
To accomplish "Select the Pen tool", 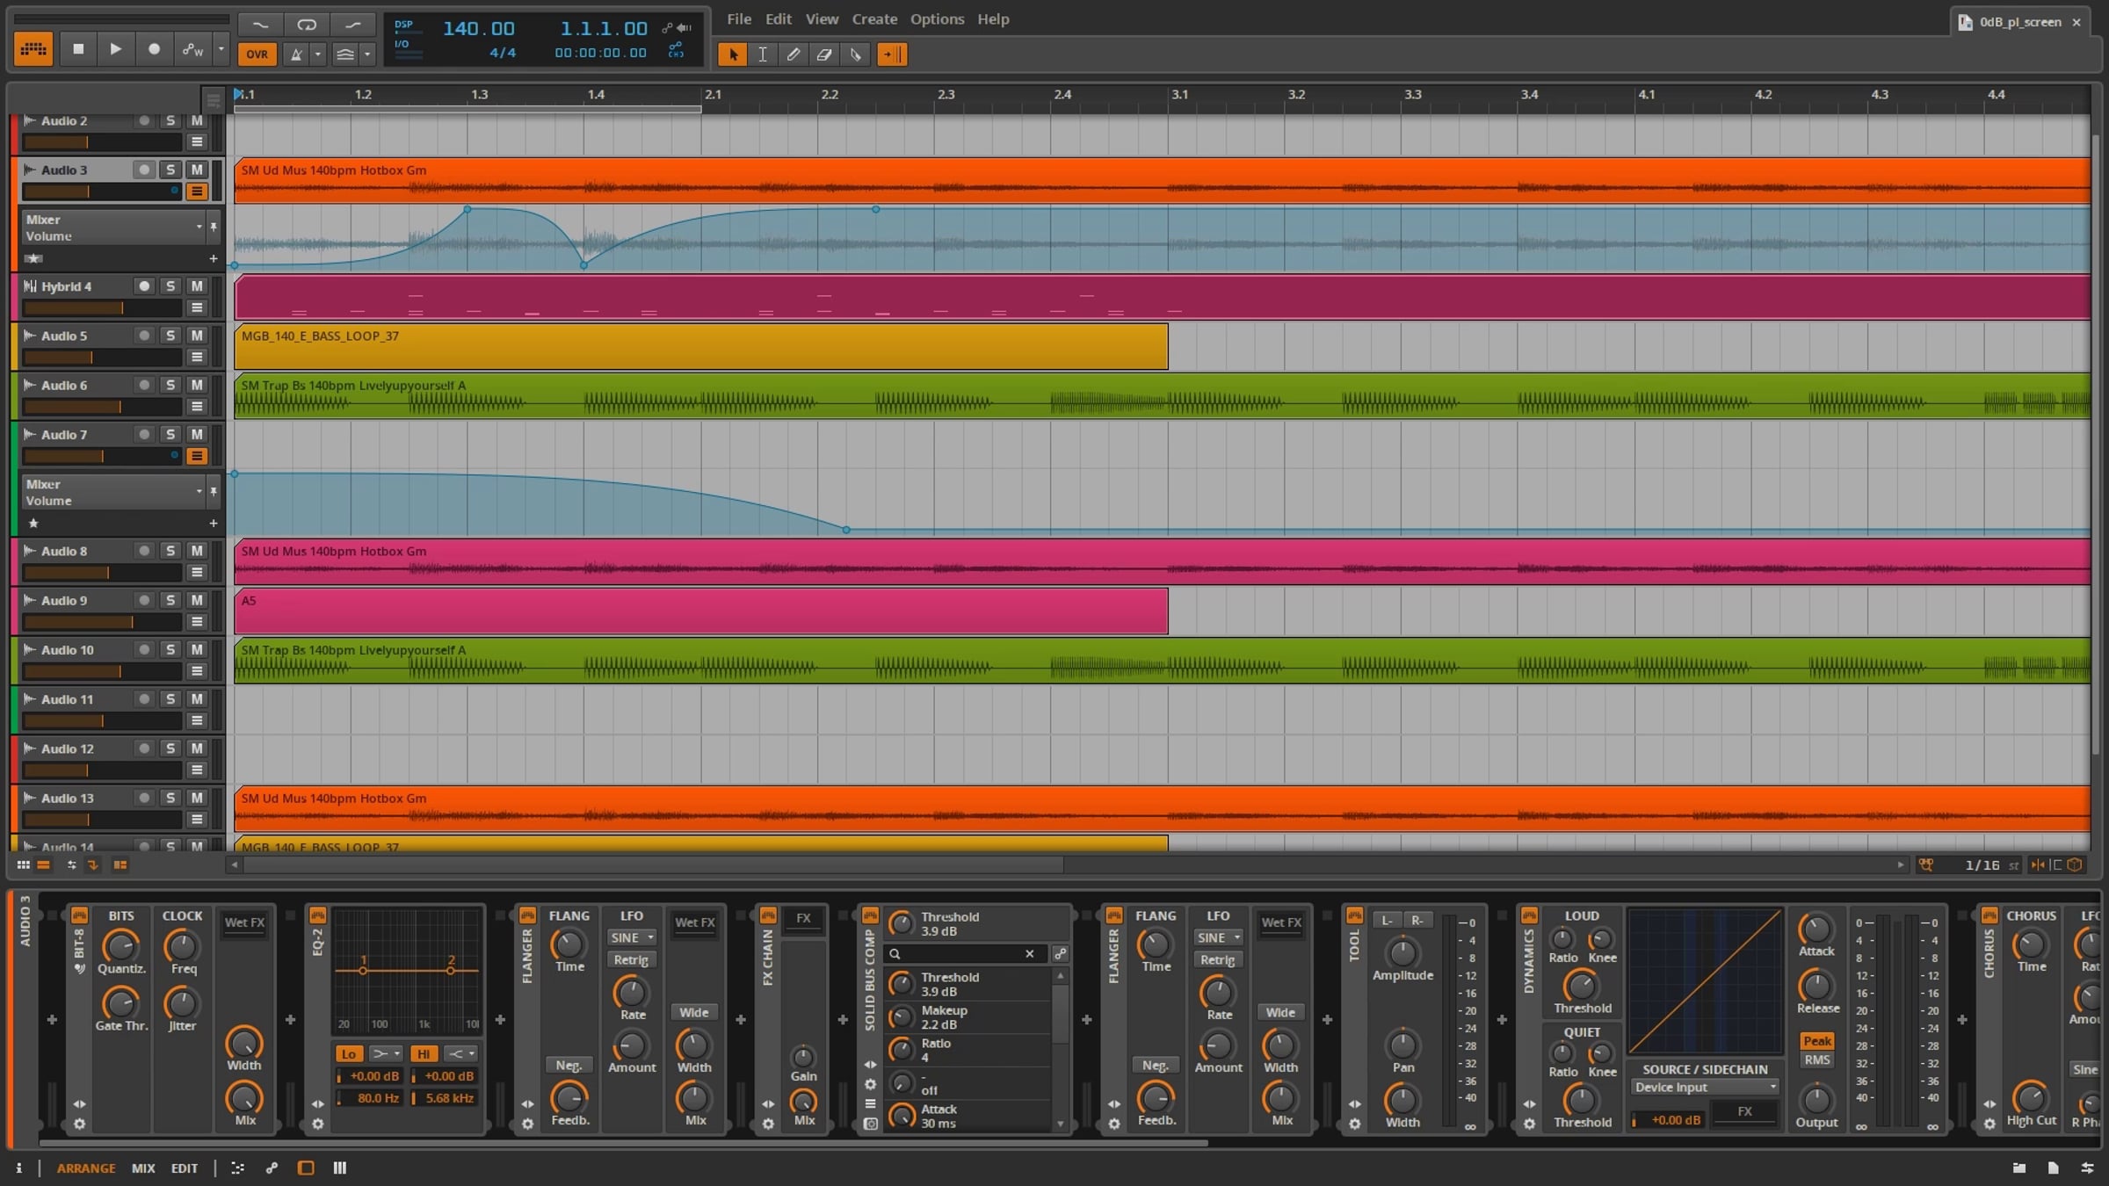I will [x=794, y=54].
